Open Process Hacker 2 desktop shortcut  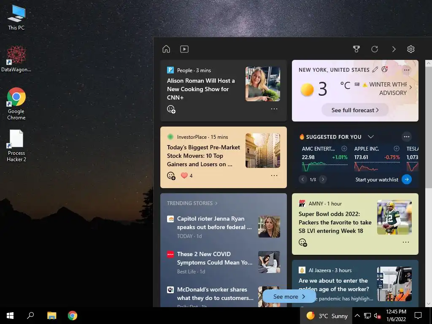pyautogui.click(x=16, y=146)
